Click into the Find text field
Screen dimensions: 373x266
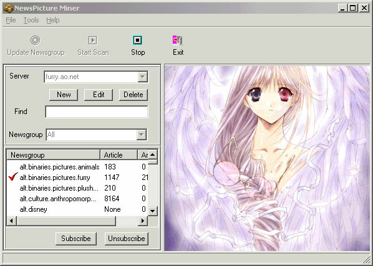tap(97, 112)
